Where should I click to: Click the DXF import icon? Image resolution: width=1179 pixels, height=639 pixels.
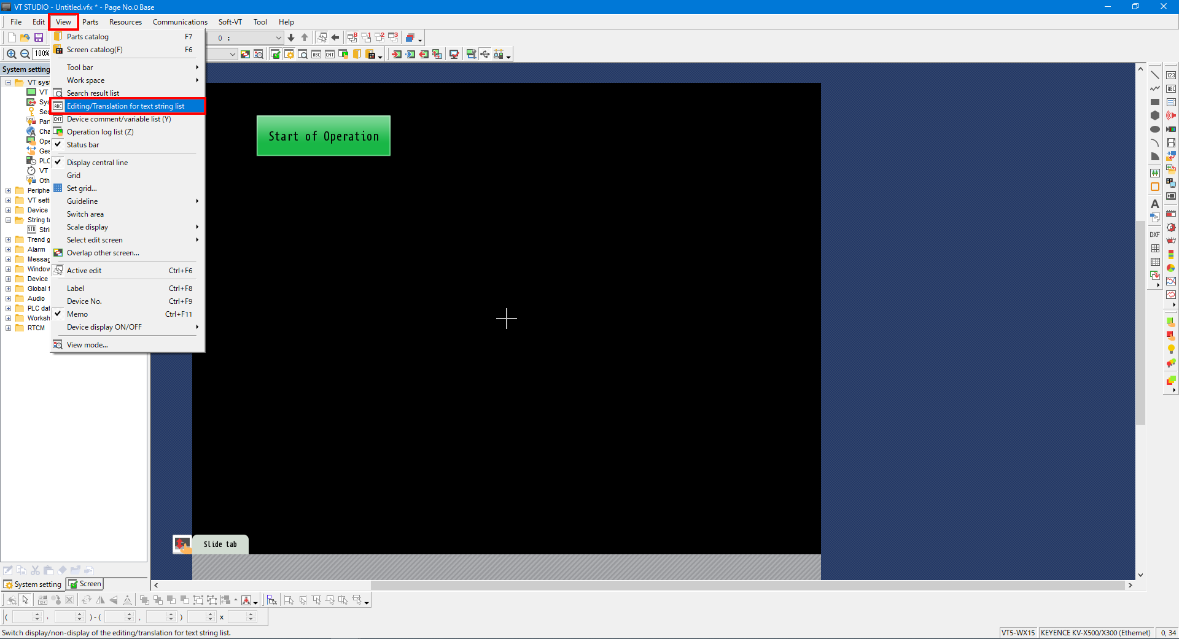[x=1155, y=234]
